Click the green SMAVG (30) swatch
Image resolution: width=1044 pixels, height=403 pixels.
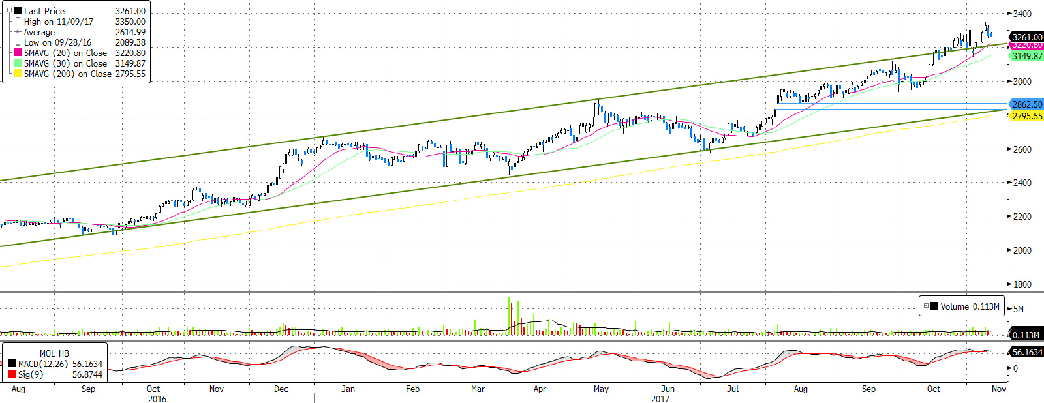tap(18, 63)
